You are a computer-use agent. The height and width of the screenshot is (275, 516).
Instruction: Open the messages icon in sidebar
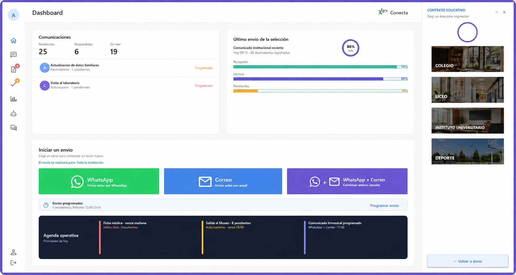click(14, 55)
